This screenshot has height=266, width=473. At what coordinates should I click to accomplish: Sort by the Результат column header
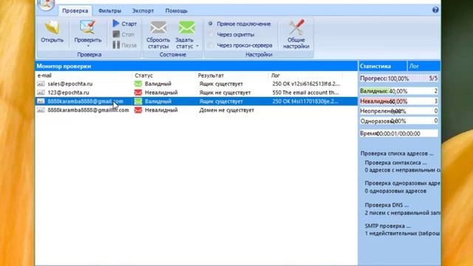click(231, 75)
